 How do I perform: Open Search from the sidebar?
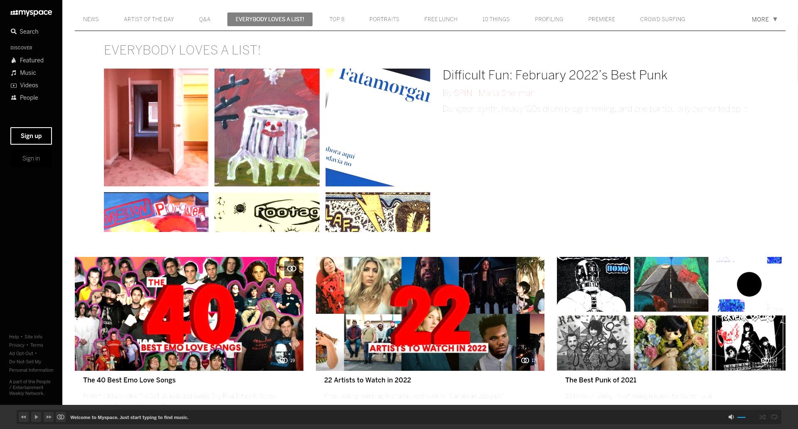coord(25,32)
